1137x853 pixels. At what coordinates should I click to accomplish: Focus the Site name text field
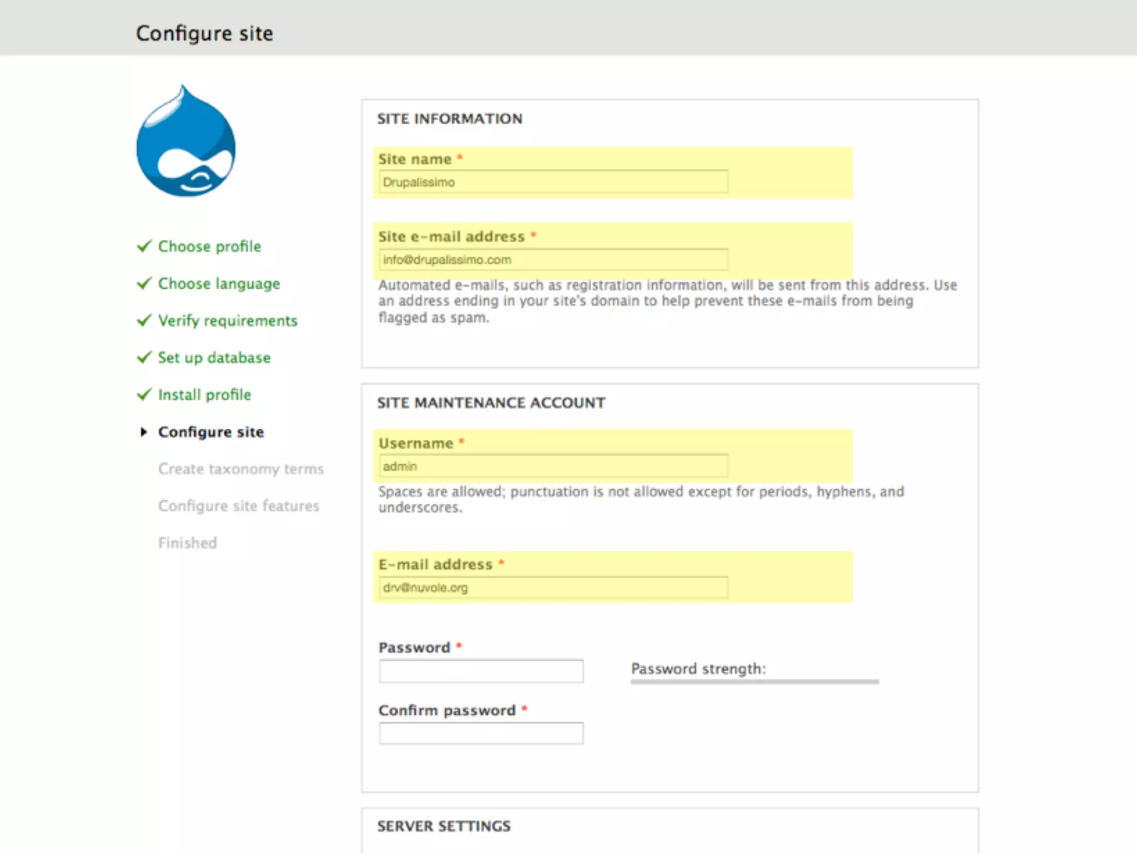(553, 182)
